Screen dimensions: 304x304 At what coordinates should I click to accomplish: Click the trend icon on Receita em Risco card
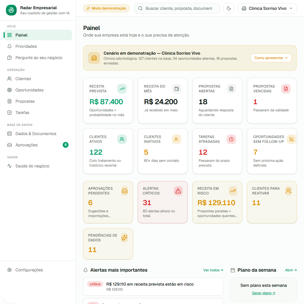click(233, 191)
